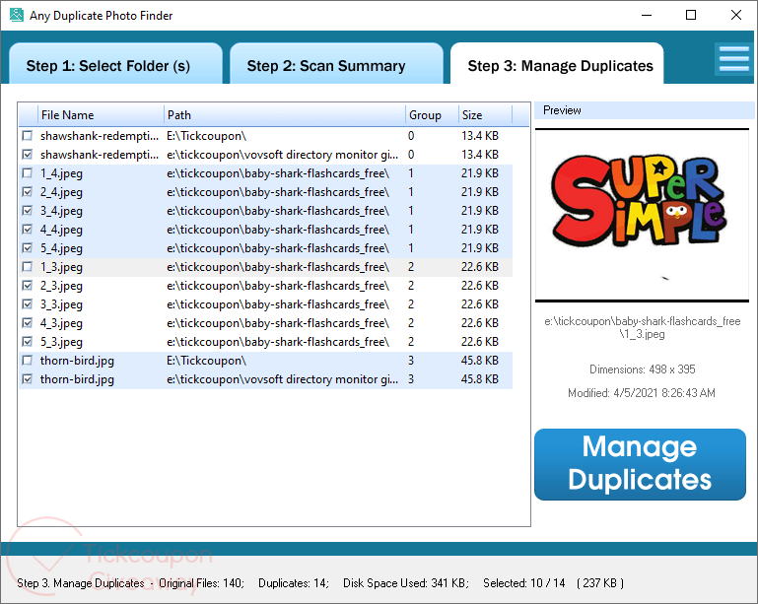
Task: Uncheck the 2_4.jpeg checkbox
Action: [28, 192]
